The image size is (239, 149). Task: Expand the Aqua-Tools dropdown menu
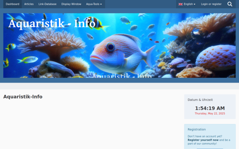coord(94,4)
